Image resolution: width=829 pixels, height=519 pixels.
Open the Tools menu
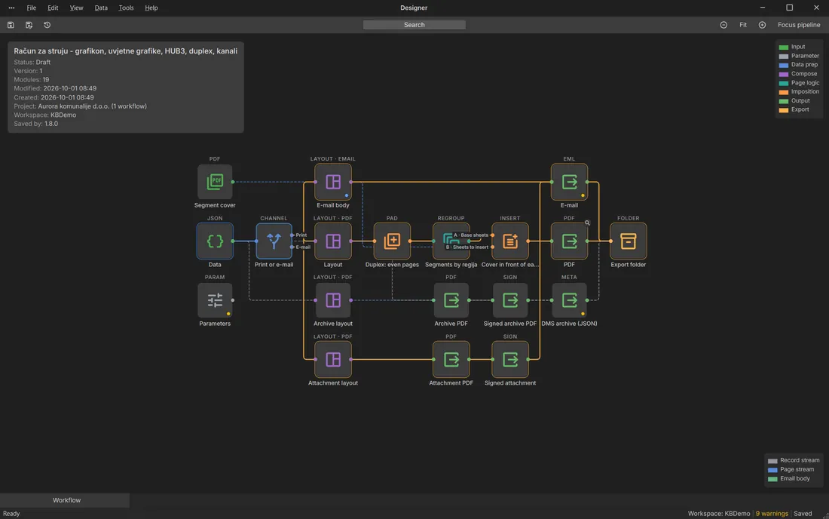coord(126,8)
